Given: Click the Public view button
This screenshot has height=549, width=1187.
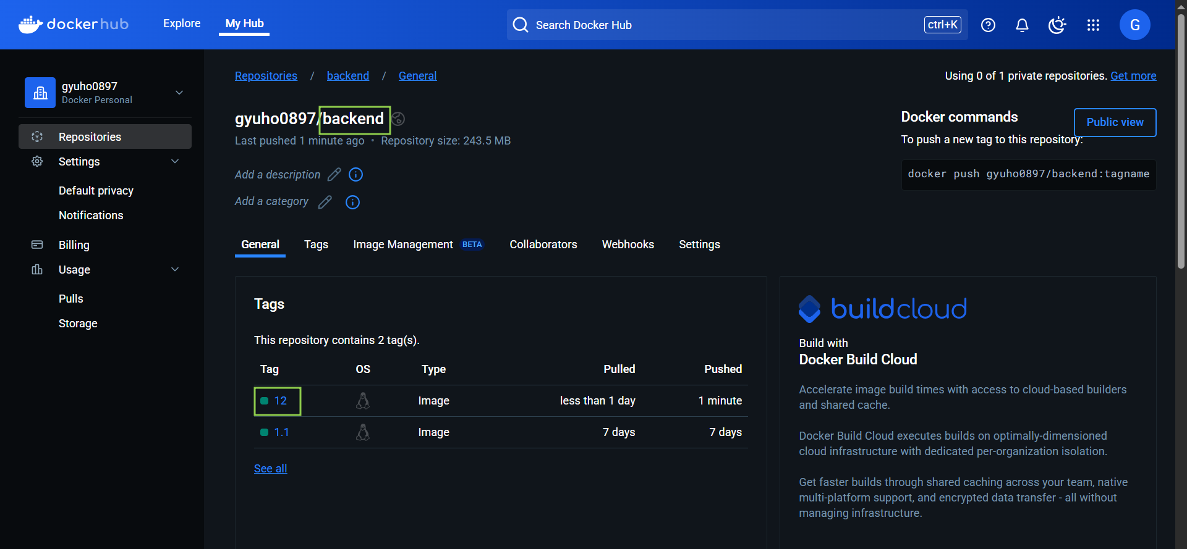Looking at the screenshot, I should pos(1115,122).
